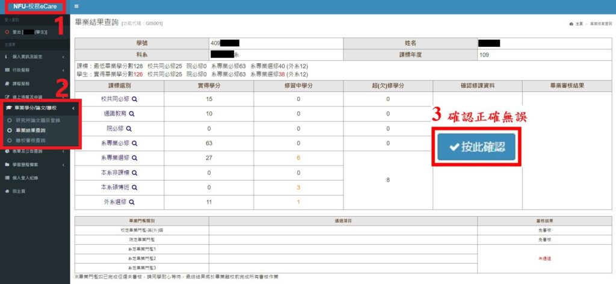Click the 系定畢業門檻1 row label
This screenshot has height=284, width=616.
click(141, 249)
